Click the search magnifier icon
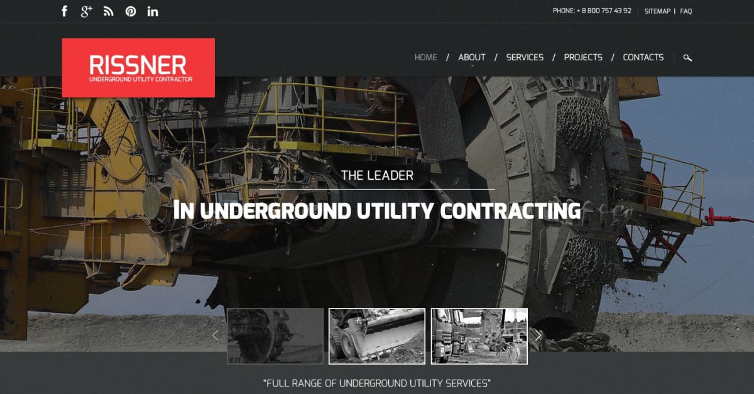Viewport: 754px width, 394px height. point(687,58)
